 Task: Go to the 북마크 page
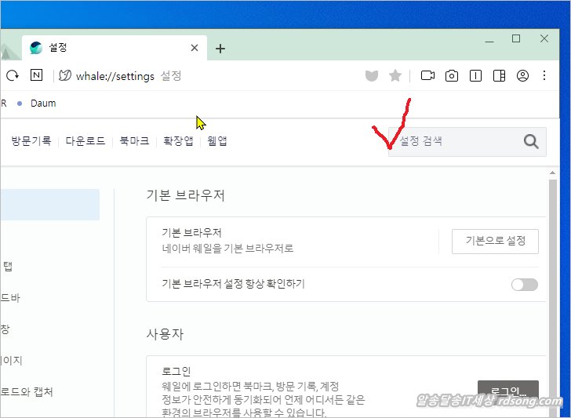coord(134,141)
